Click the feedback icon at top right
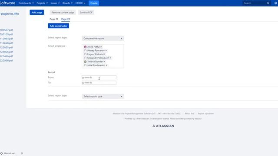The width and height of the screenshot is (278, 156). click(x=276, y=3)
